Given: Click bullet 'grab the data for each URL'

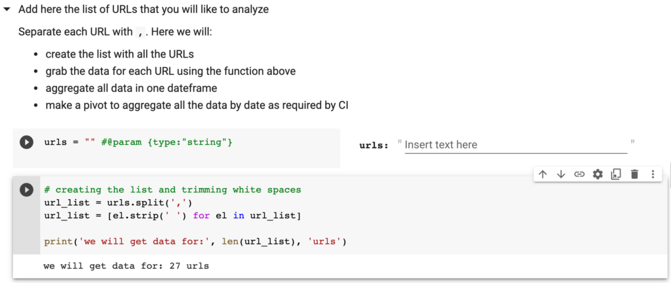Looking at the screenshot, I should (171, 71).
